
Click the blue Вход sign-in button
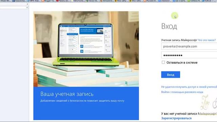(x=171, y=75)
